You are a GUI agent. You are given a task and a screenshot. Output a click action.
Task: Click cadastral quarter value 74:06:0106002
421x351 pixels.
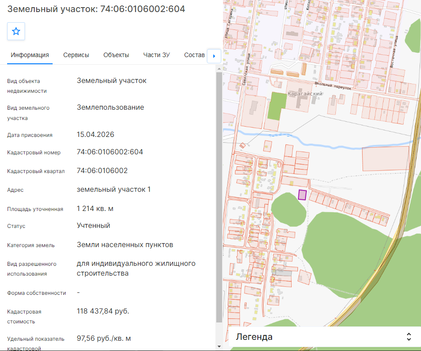(102, 171)
